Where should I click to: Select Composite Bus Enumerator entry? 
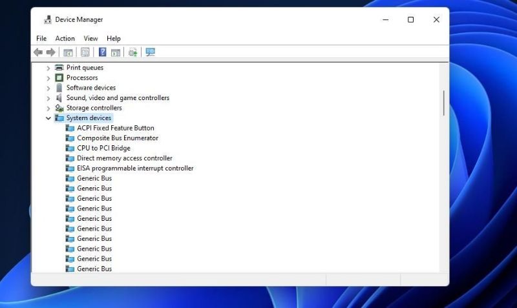point(117,138)
